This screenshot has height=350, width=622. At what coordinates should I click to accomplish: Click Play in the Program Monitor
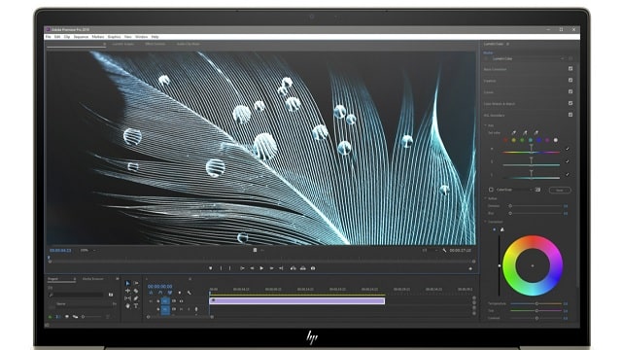pyautogui.click(x=261, y=268)
